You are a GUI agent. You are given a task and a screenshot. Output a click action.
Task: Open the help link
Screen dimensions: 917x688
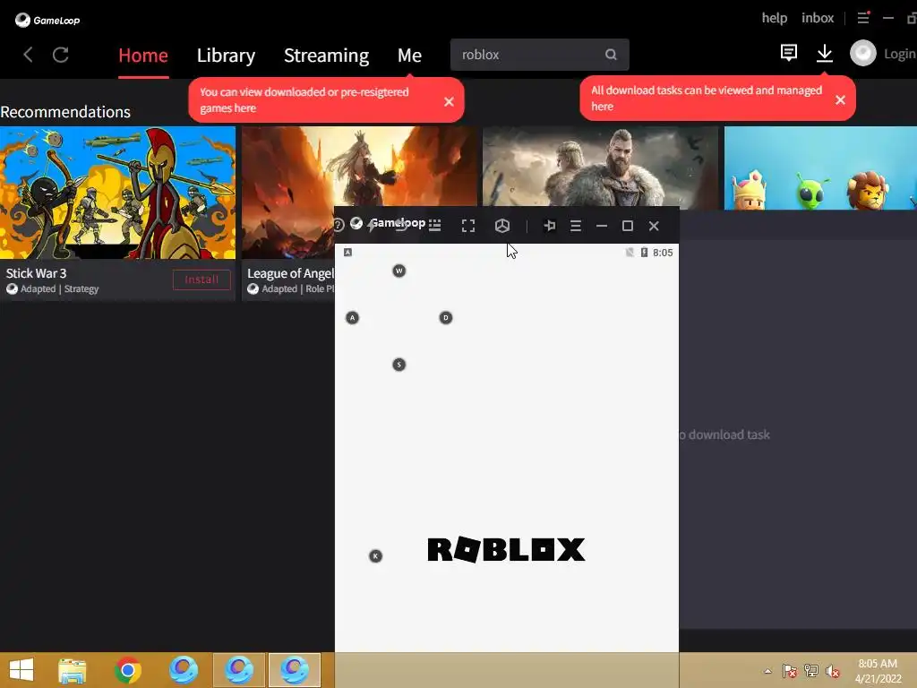[775, 18]
